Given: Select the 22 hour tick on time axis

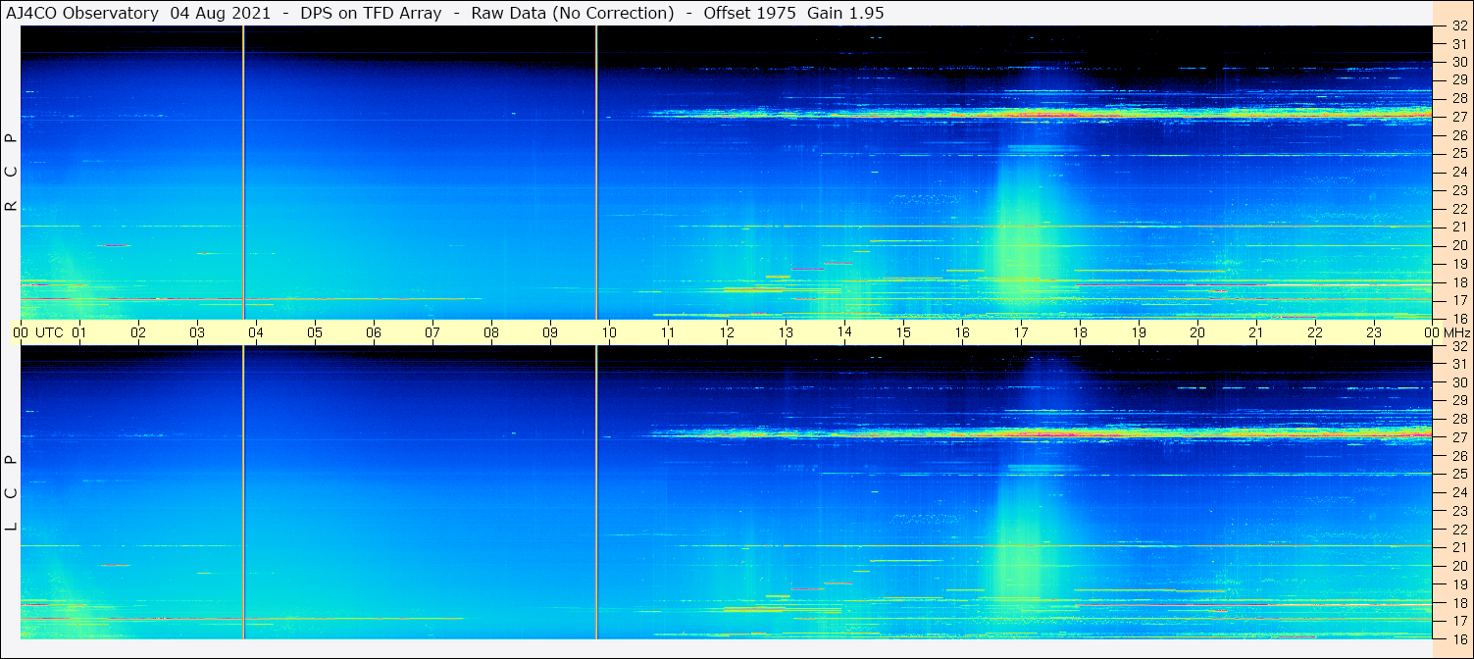Looking at the screenshot, I should coord(1315,332).
